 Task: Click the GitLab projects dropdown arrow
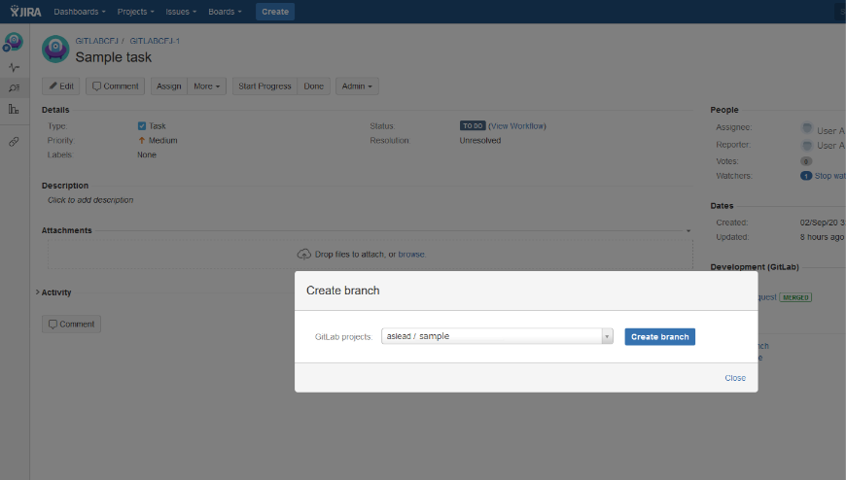pos(607,336)
